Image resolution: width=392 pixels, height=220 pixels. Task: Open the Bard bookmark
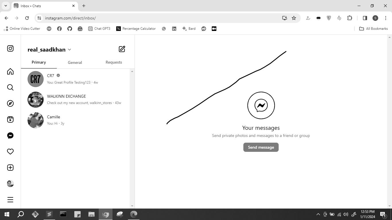189,29
